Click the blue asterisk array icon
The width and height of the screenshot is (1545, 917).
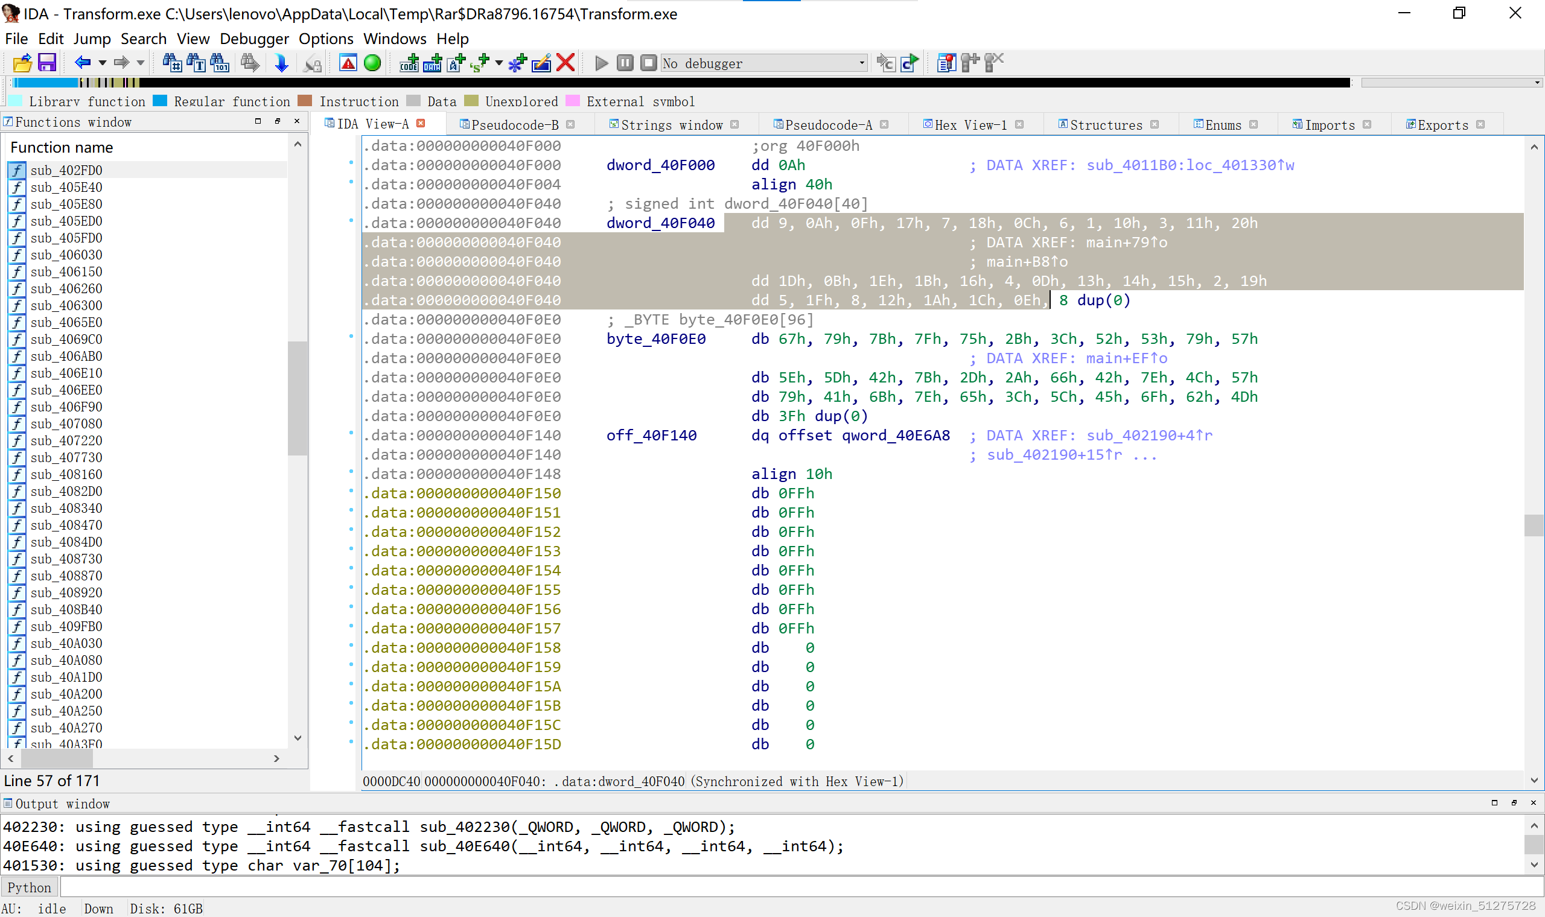pyautogui.click(x=518, y=63)
